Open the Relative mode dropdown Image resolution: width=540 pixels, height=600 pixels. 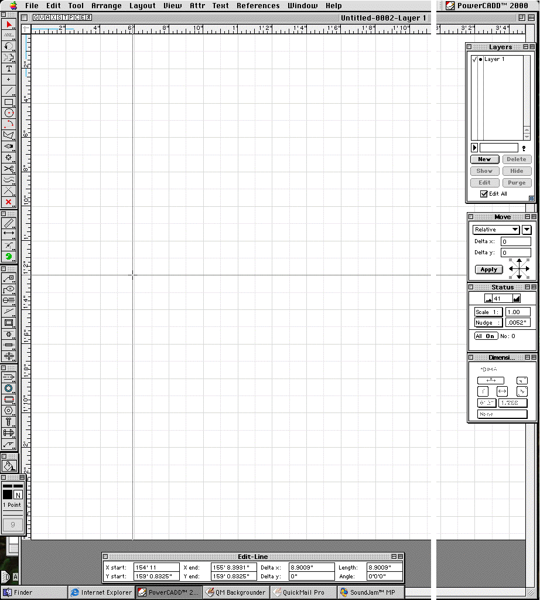click(496, 230)
